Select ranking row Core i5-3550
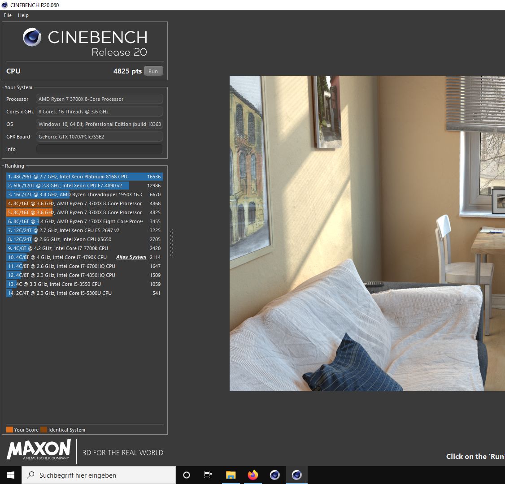Screen dimensions: 505x484 click(x=84, y=285)
